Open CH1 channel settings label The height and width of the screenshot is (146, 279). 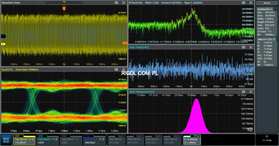point(17,136)
